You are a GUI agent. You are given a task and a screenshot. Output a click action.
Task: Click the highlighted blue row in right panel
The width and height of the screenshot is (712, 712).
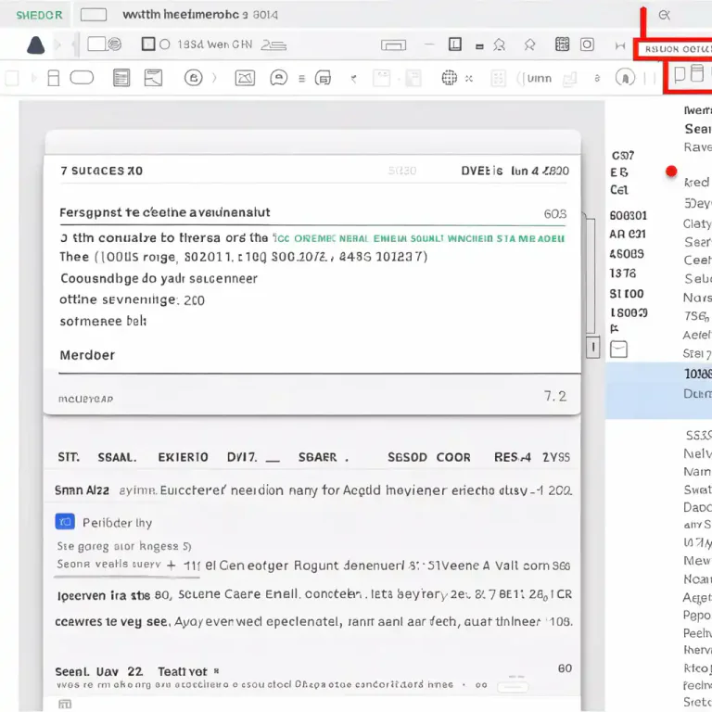658,390
